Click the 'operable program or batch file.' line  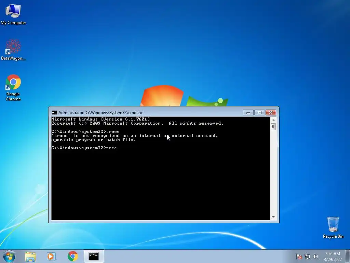coord(94,140)
